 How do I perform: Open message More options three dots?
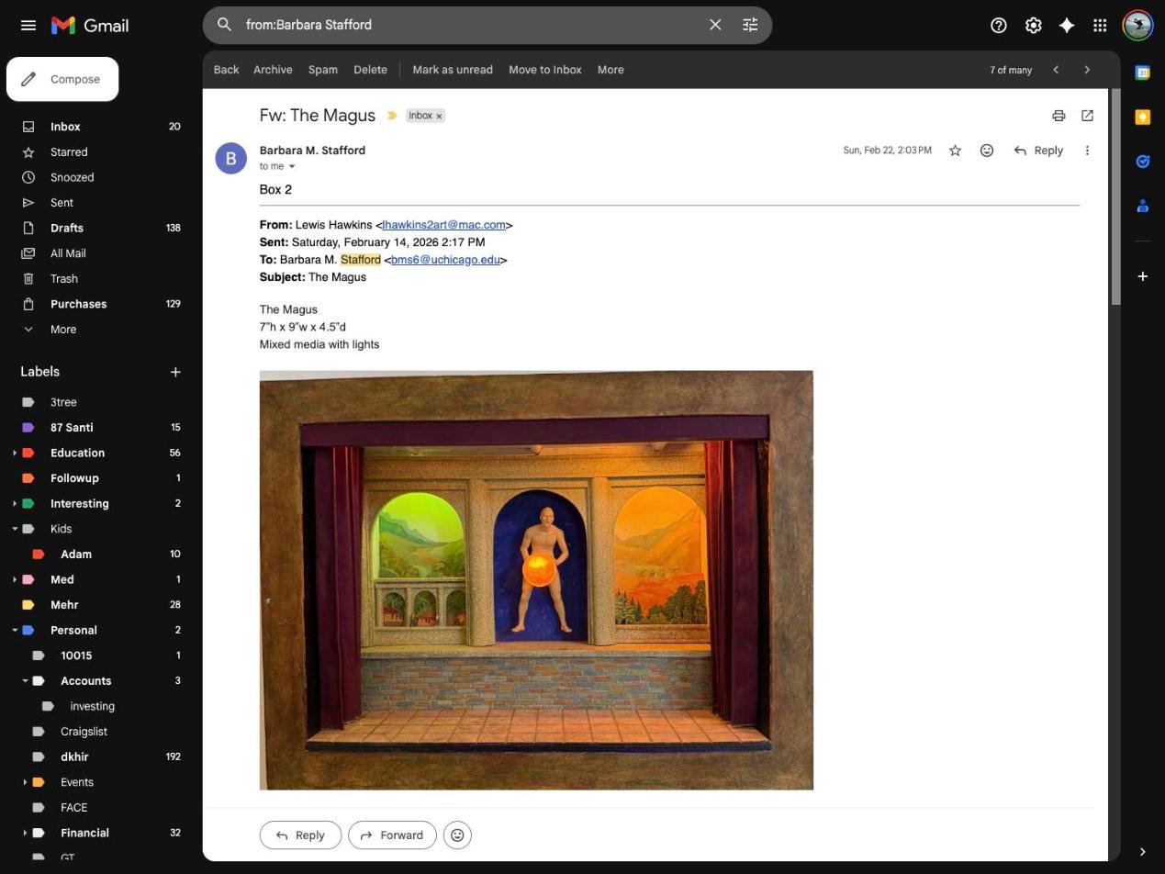1087,151
